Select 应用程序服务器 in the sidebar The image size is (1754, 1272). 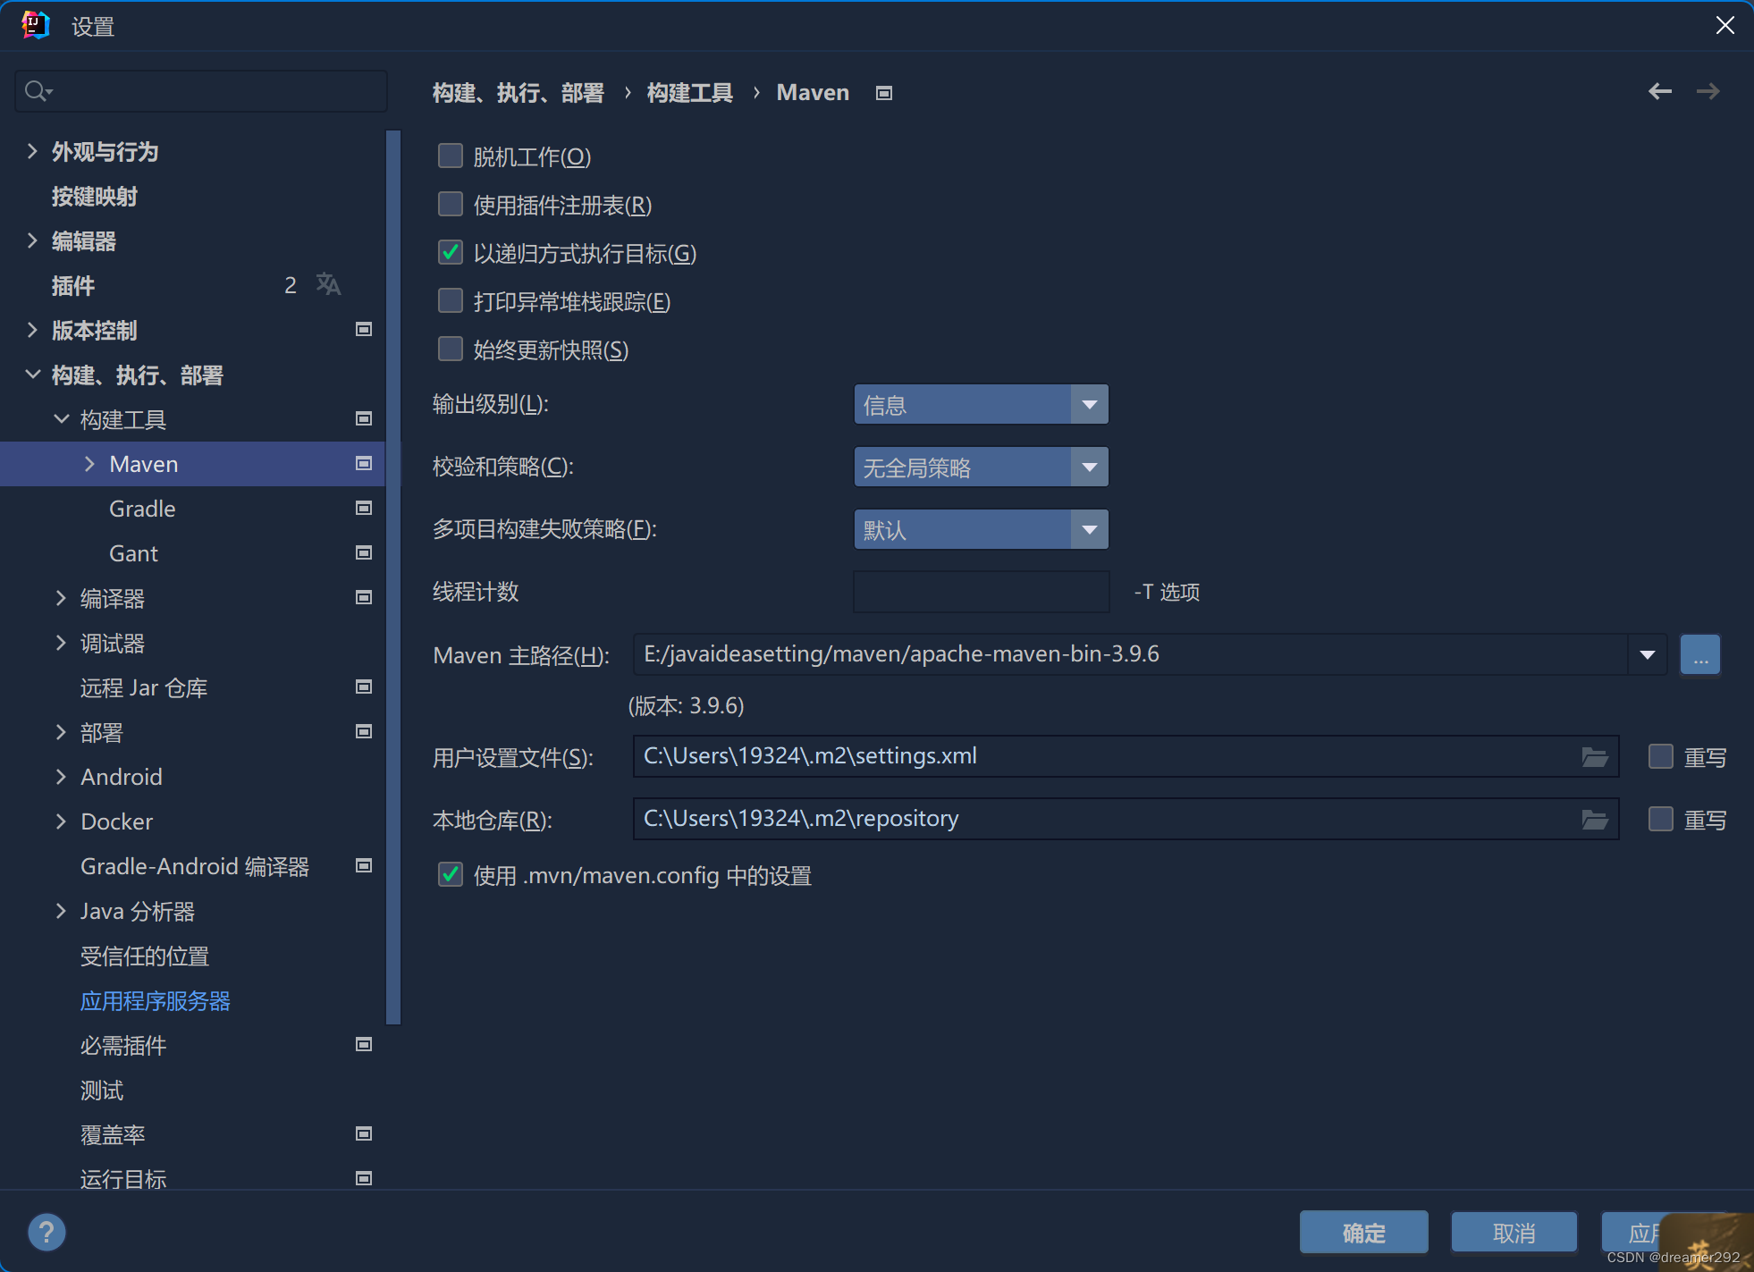point(155,1000)
